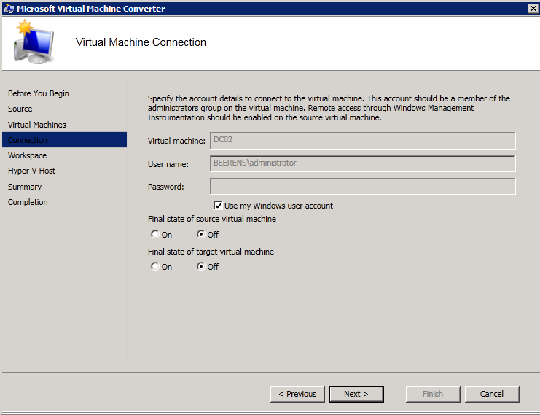Click the 'Final state of target virtual machine' label

211,252
